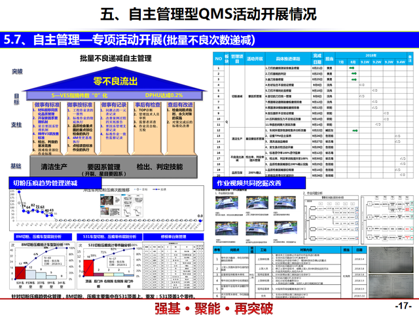This screenshot has width=419, height=315.
Task: Click the side label 突破
Action: point(17,71)
